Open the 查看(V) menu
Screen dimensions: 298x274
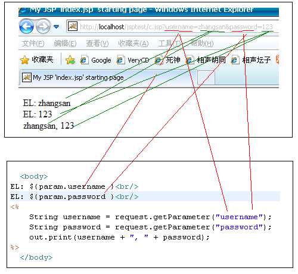pos(97,43)
